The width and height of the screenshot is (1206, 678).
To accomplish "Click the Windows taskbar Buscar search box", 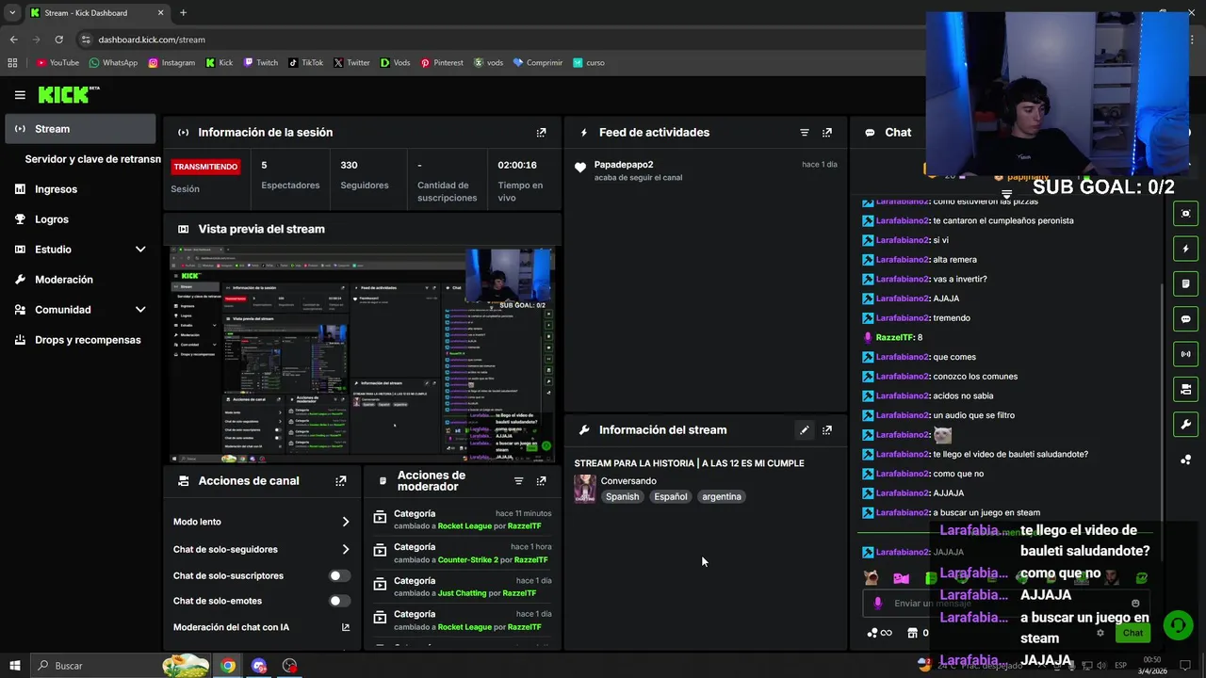I will click(x=119, y=666).
